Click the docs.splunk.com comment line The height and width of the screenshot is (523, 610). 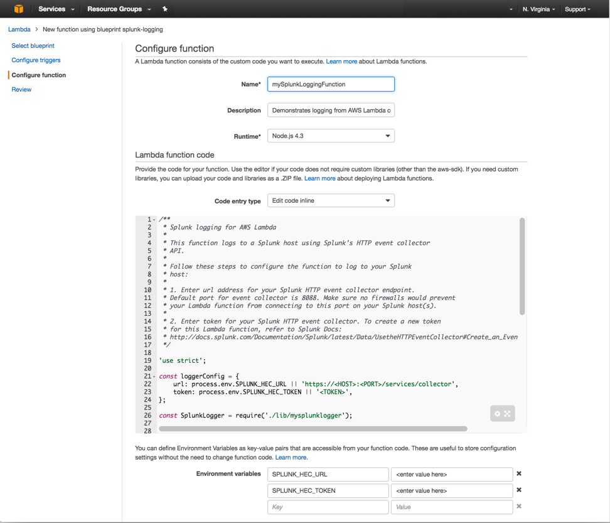(340, 337)
